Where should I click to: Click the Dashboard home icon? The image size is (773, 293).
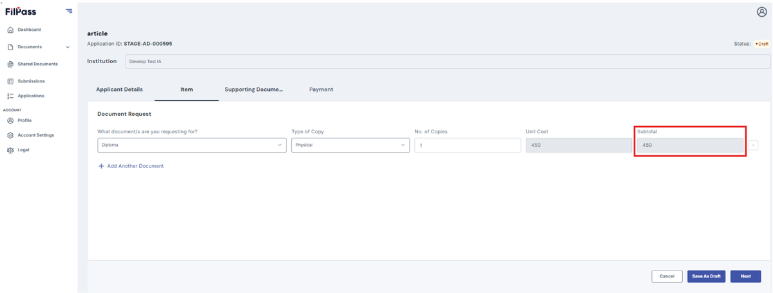pos(10,30)
